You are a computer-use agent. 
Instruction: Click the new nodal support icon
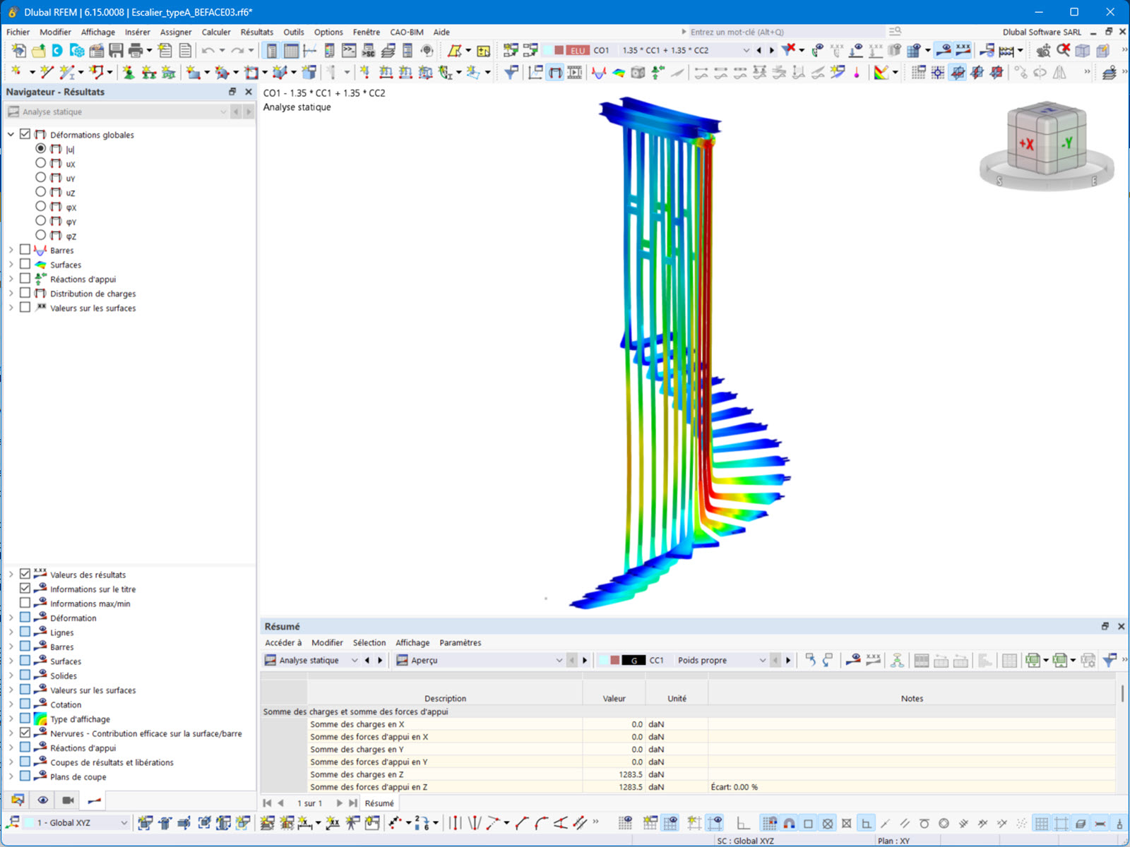(129, 72)
